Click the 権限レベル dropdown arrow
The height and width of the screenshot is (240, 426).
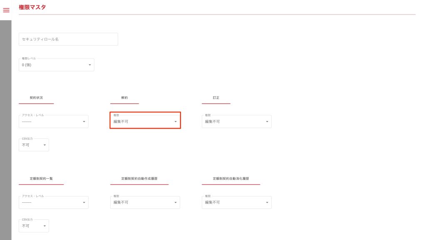pos(90,65)
